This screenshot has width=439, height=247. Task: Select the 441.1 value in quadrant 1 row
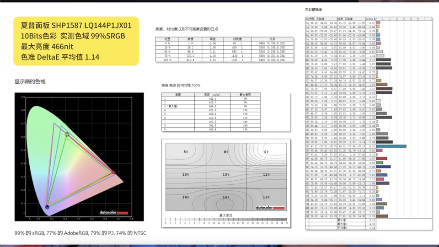click(212, 99)
